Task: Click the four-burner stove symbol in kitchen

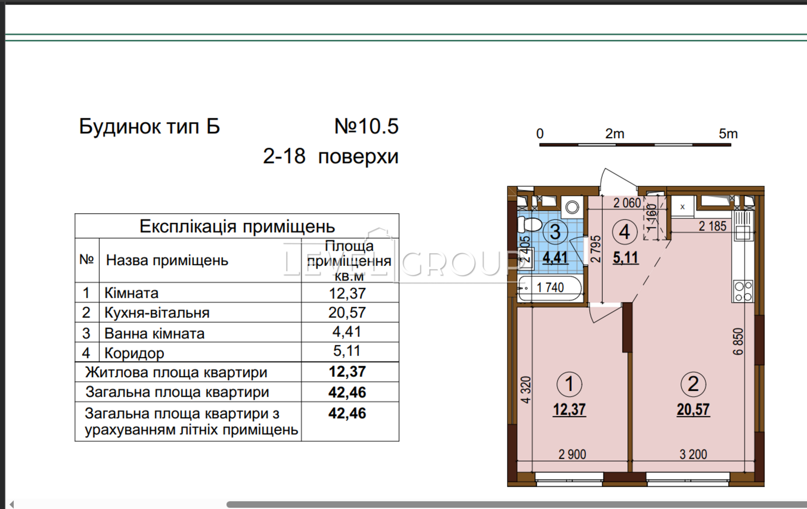Action: coord(743,291)
